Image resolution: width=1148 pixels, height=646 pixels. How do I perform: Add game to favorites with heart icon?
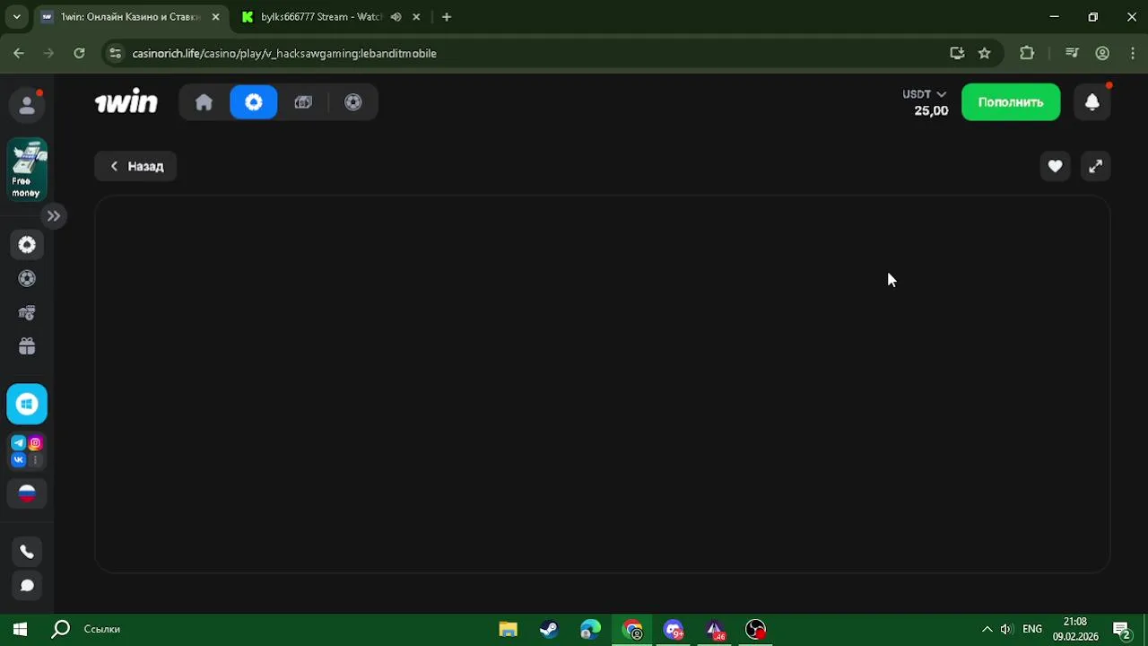1055,166
